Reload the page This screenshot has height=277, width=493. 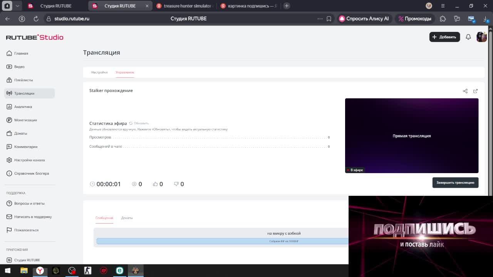(36, 18)
